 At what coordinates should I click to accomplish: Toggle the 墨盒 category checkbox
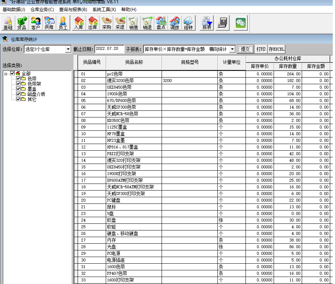pos(18,89)
